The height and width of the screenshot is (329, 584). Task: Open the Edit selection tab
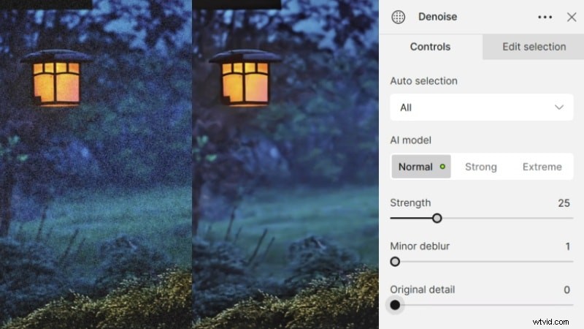click(534, 47)
